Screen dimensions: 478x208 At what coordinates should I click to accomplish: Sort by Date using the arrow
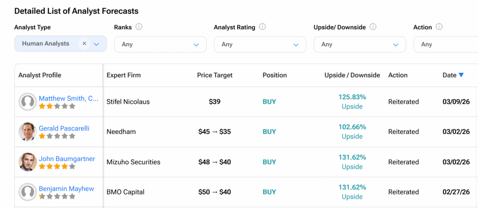point(461,75)
